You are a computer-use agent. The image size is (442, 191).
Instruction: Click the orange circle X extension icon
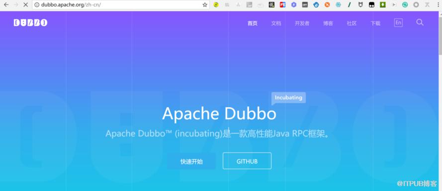(327, 5)
